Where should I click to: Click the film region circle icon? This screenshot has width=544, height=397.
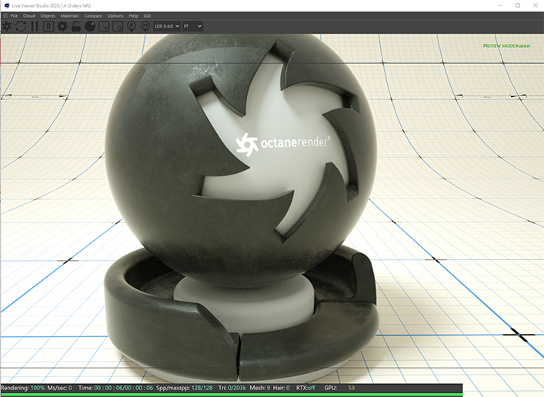click(x=118, y=26)
